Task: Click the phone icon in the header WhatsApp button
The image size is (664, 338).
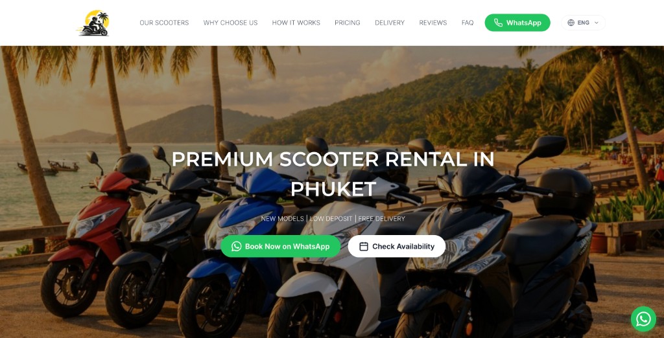Action: (498, 23)
